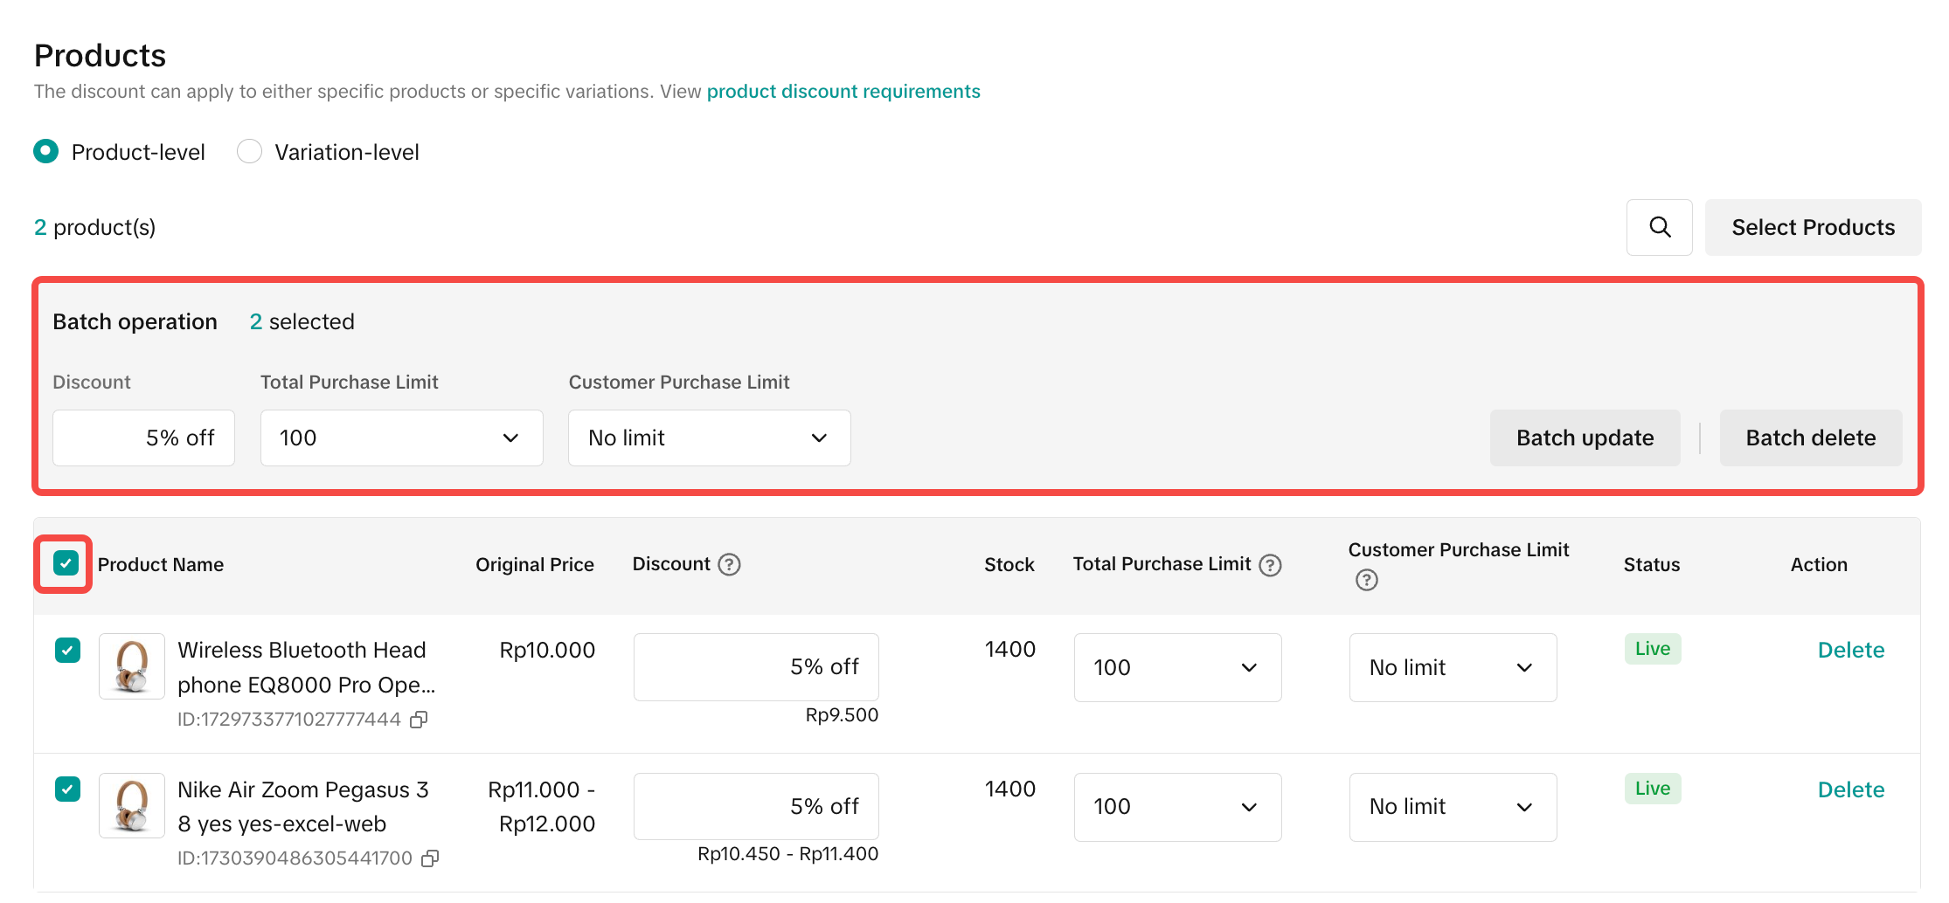Image resolution: width=1949 pixels, height=903 pixels.
Task: Click help icon under Customer Purchase Limit header
Action: click(x=1366, y=580)
